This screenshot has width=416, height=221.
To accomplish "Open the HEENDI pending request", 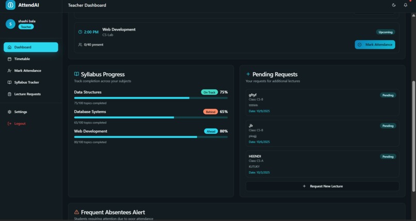I will coord(323,164).
